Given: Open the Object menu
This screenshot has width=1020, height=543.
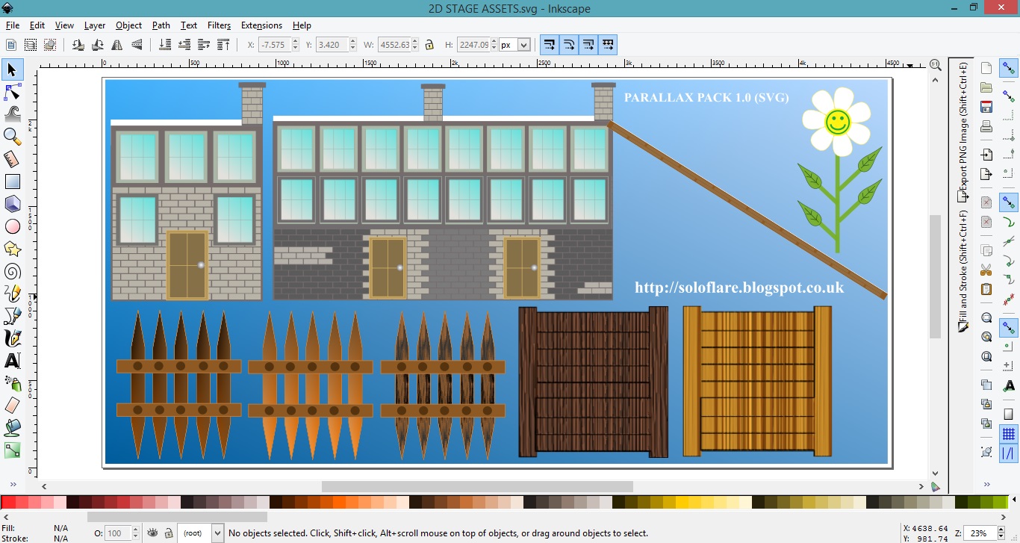Looking at the screenshot, I should tap(128, 25).
